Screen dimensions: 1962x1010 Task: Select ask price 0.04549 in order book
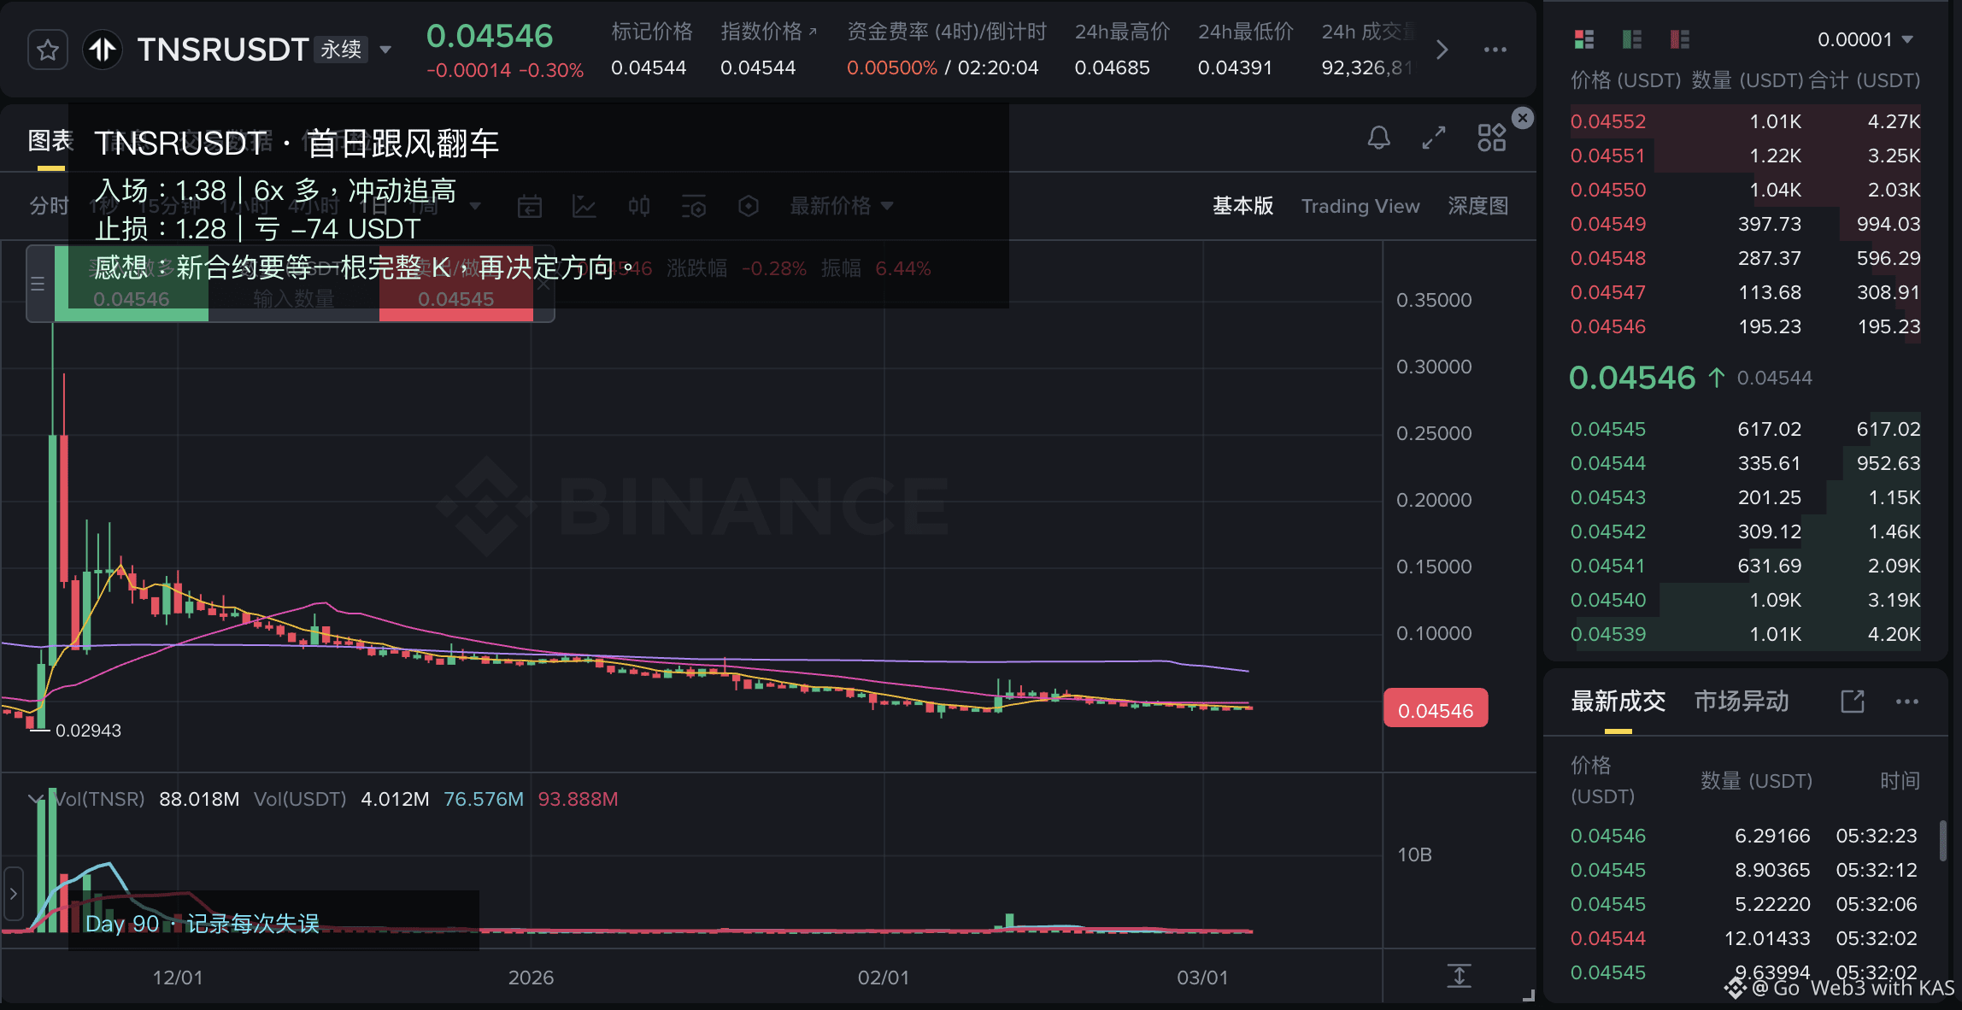pos(1607,224)
